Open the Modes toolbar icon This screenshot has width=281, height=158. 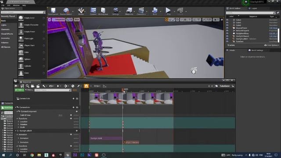(81, 11)
